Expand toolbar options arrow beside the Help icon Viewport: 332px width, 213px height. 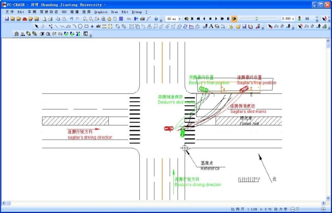[161, 19]
